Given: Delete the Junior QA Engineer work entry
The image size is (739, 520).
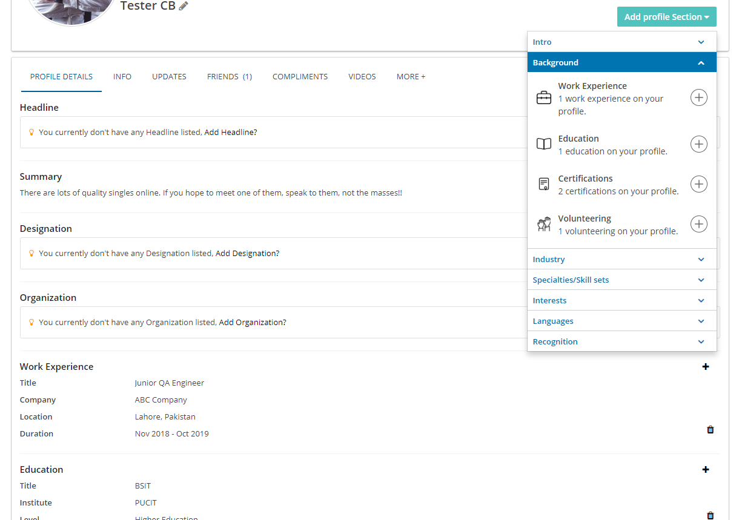Looking at the screenshot, I should click(710, 430).
